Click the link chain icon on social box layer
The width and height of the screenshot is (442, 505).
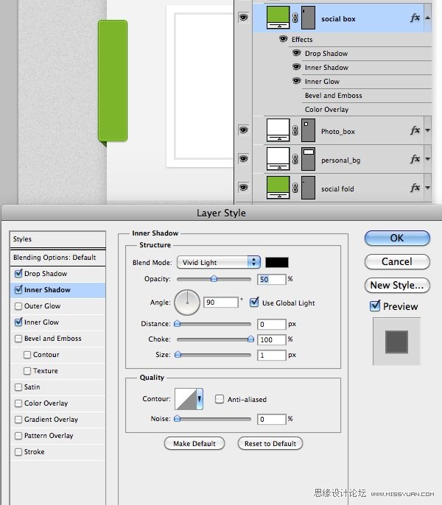[x=295, y=18]
